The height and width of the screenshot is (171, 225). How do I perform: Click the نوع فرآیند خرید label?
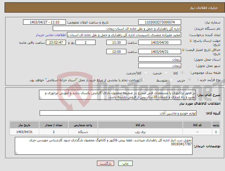point(209,80)
